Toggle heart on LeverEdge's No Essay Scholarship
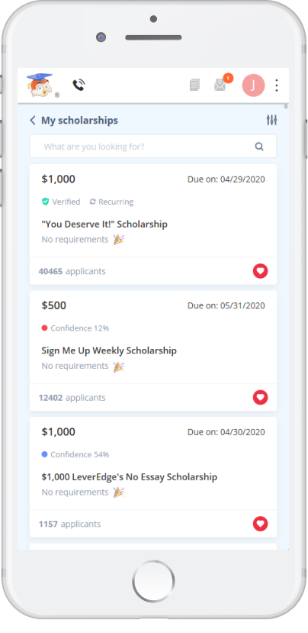Viewport: 308px width, 633px height. pos(261,524)
